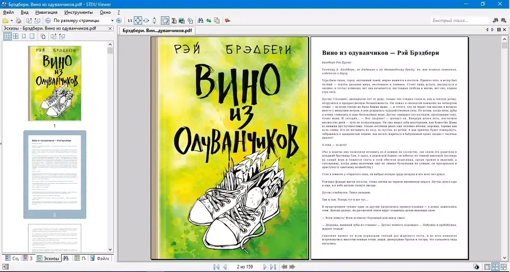Select the Hand pan tool
510x272 pixels.
click(x=165, y=20)
